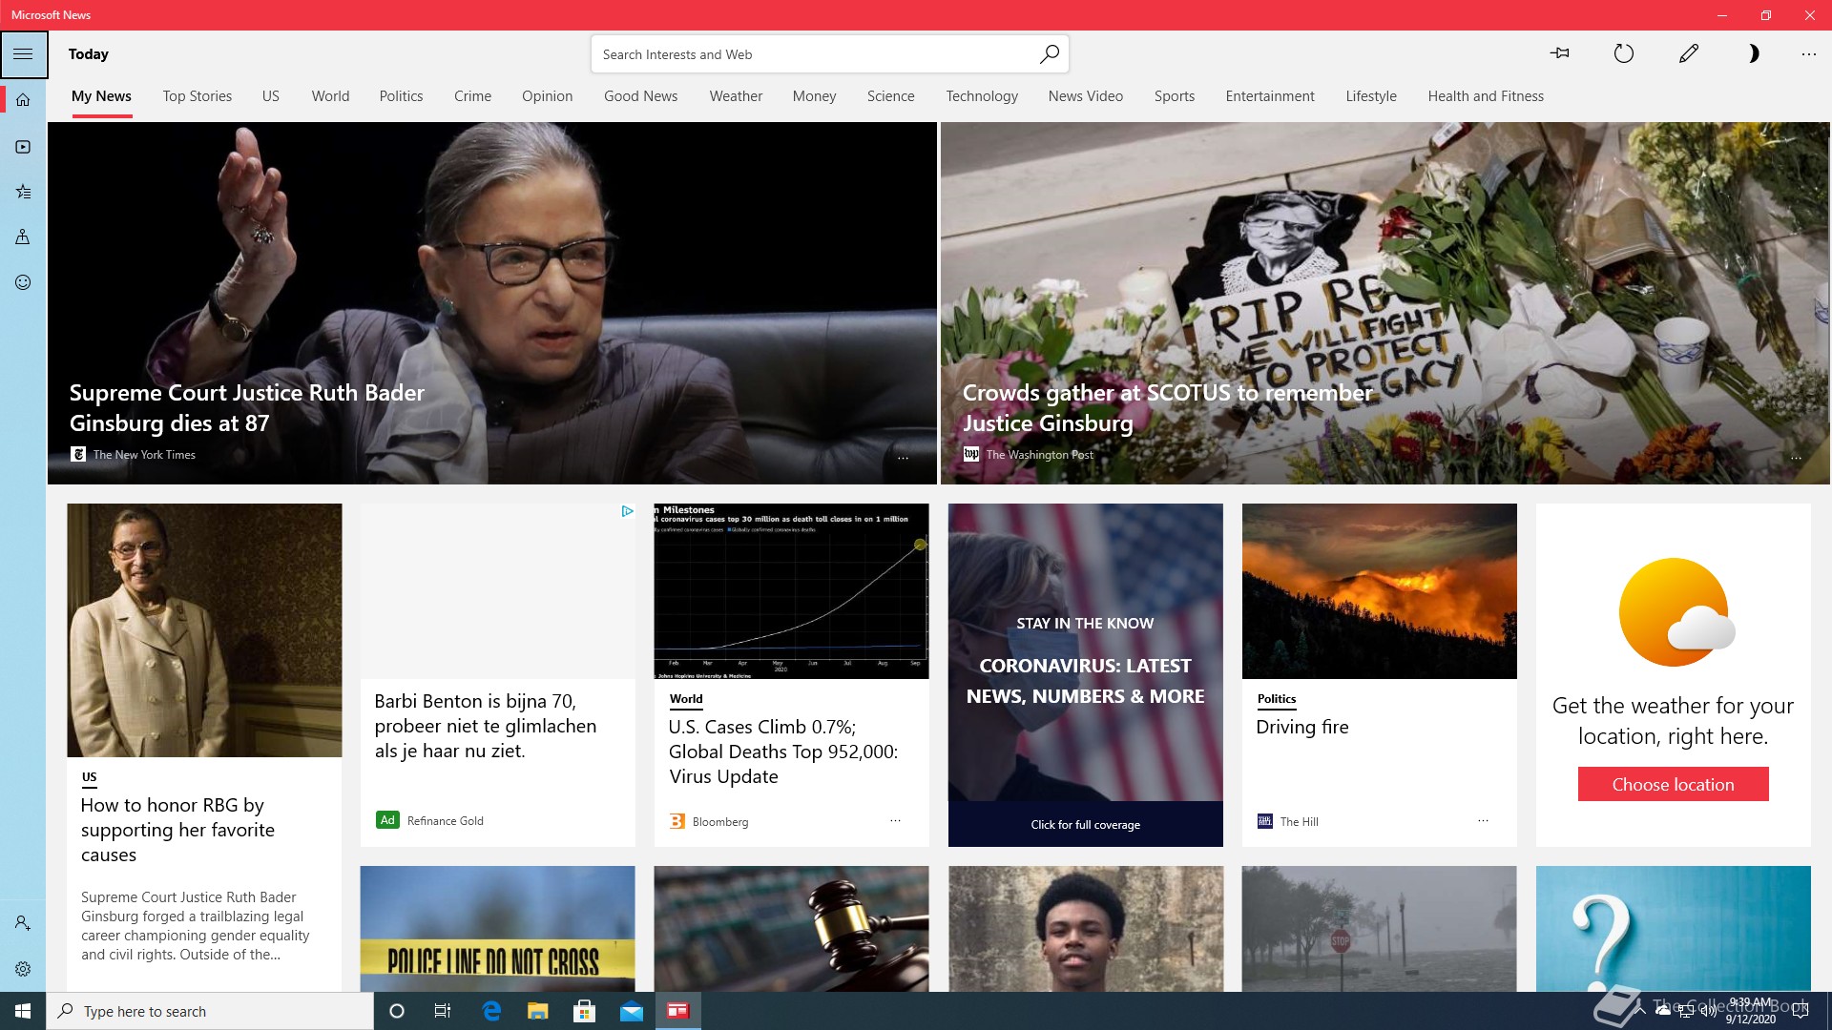Viewport: 1832px width, 1030px height.
Task: Open Driving fire article
Action: (x=1302, y=727)
